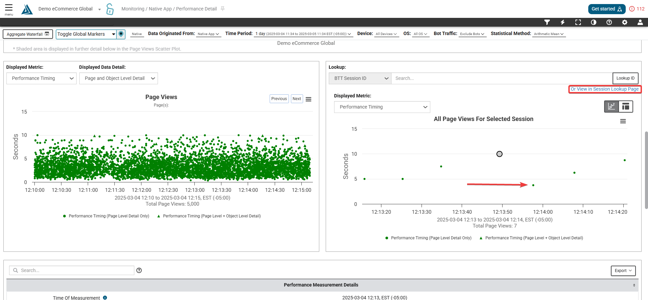Viewport: 648px width, 300px height.
Task: Click search help question mark icon
Action: 139,270
